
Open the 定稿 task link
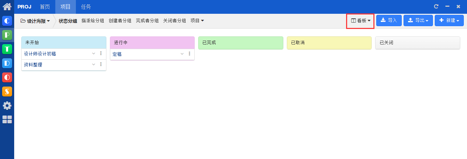(x=117, y=54)
